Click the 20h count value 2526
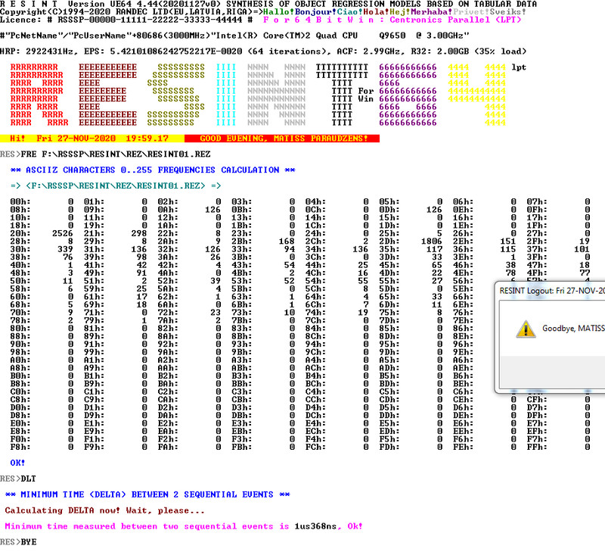605x552 pixels. click(x=63, y=233)
